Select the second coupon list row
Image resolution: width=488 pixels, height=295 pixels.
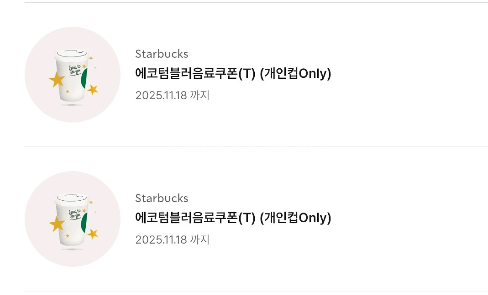coord(244,219)
